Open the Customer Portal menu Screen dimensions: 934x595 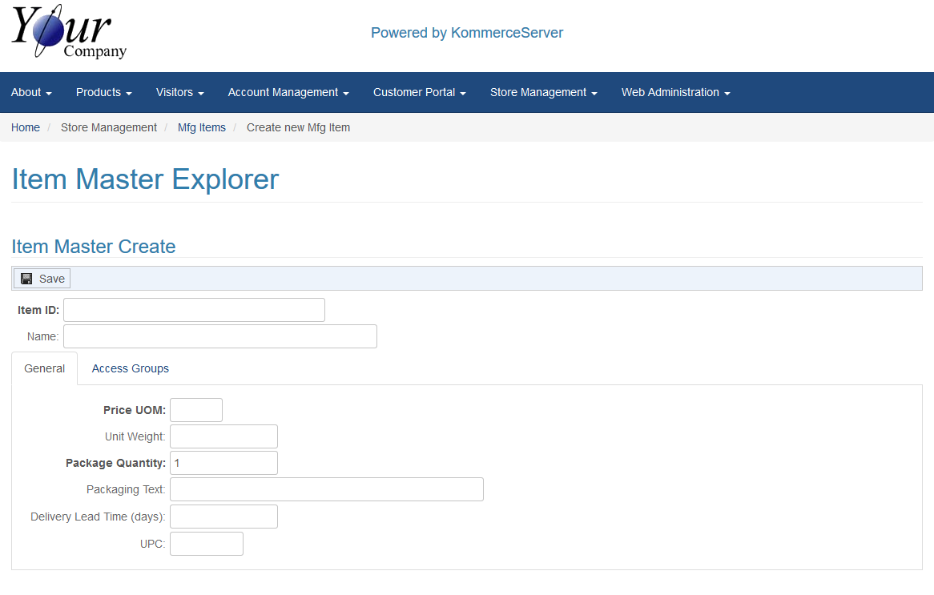coord(419,93)
